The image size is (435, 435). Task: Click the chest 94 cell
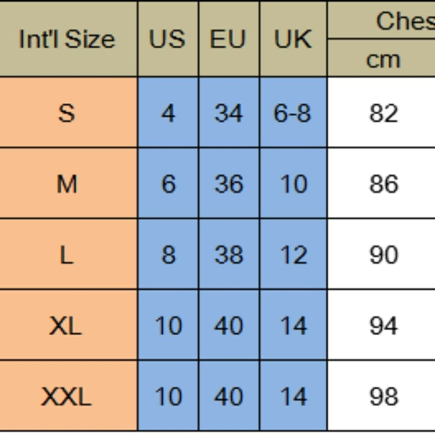pyautogui.click(x=381, y=325)
